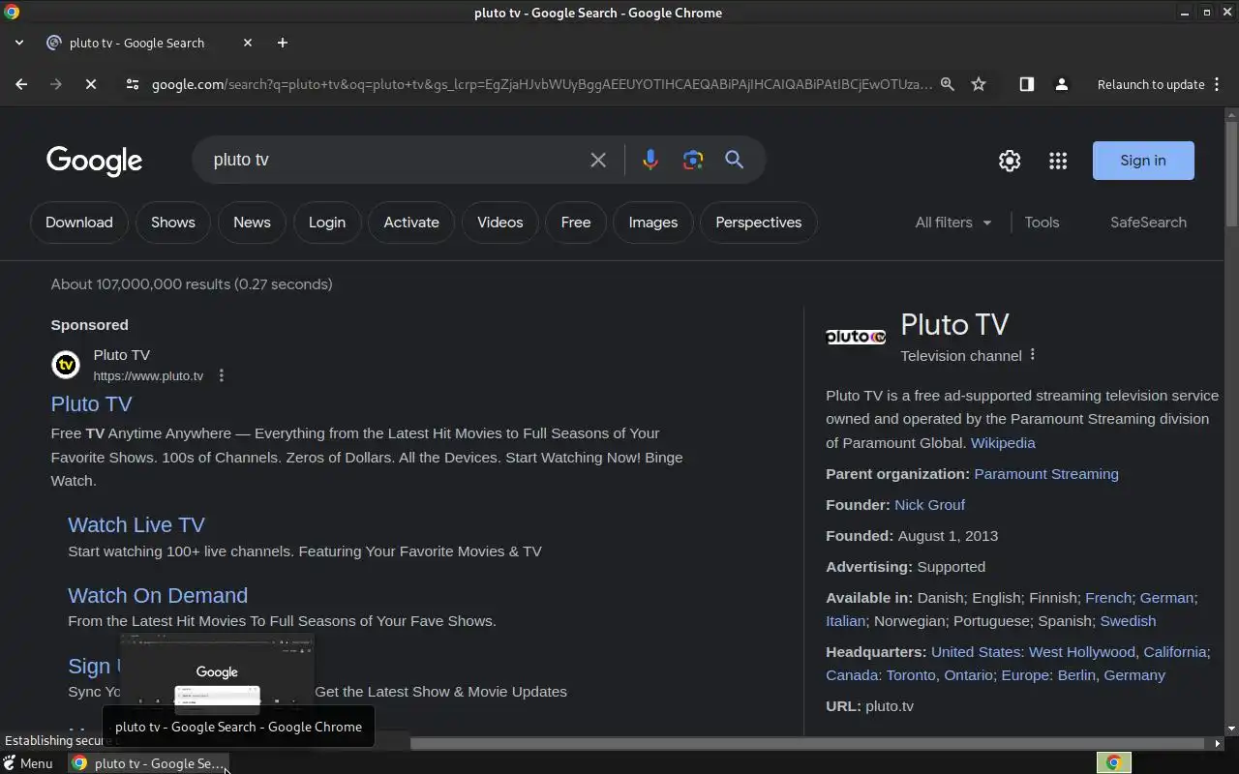The width and height of the screenshot is (1239, 774).
Task: Click the Swedish language link
Action: tap(1128, 620)
